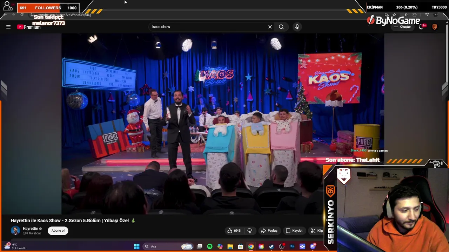Screen dimensions: 449x252
Task: Clear the search query with the X
Action: (270, 27)
